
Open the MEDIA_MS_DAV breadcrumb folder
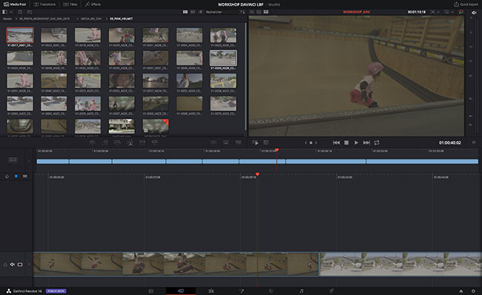[x=91, y=19]
